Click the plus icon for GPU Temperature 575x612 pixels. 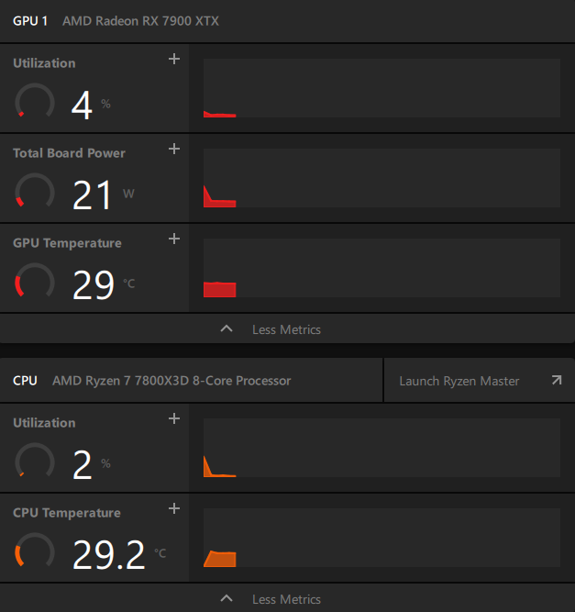pos(174,239)
